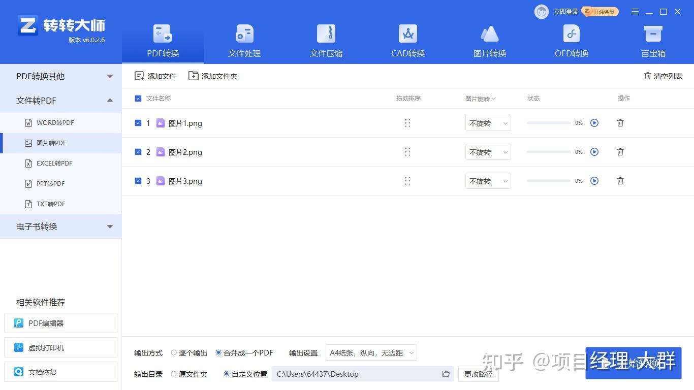Select PPT转PDF in sidebar
This screenshot has height=390, width=694.
tap(61, 184)
